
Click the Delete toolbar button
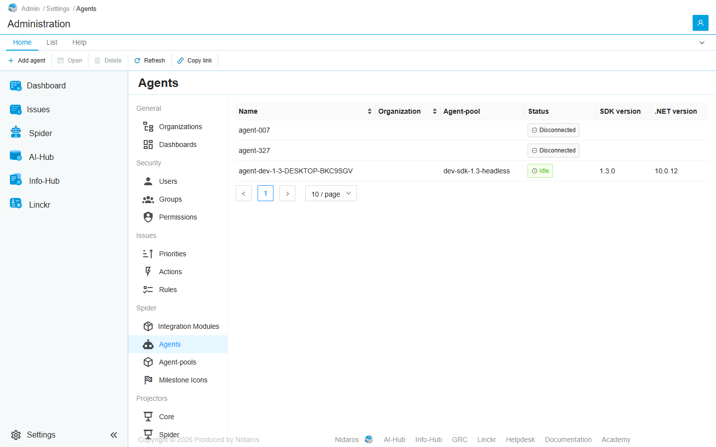(x=108, y=61)
